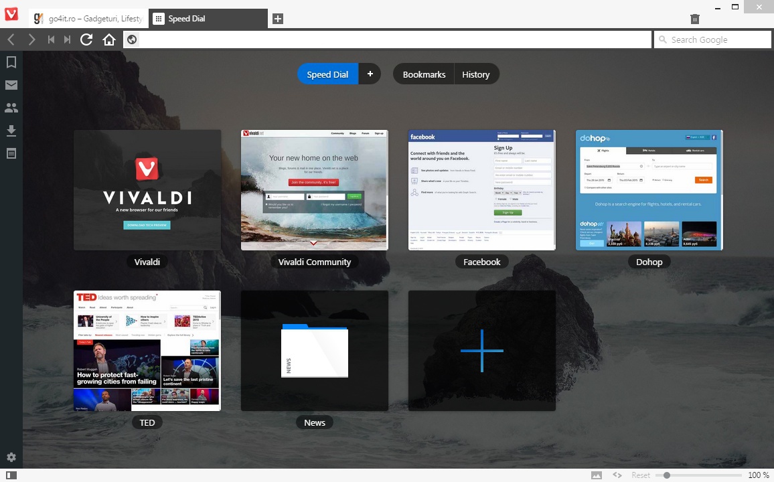The height and width of the screenshot is (482, 774).
Task: Open the Contacts side panel
Action: click(x=11, y=108)
